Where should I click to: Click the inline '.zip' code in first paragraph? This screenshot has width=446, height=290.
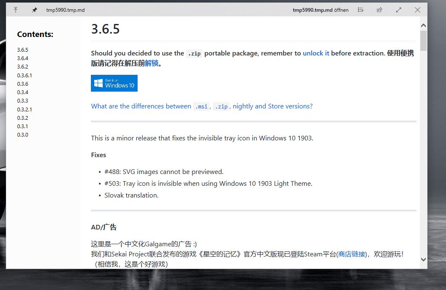click(x=194, y=53)
